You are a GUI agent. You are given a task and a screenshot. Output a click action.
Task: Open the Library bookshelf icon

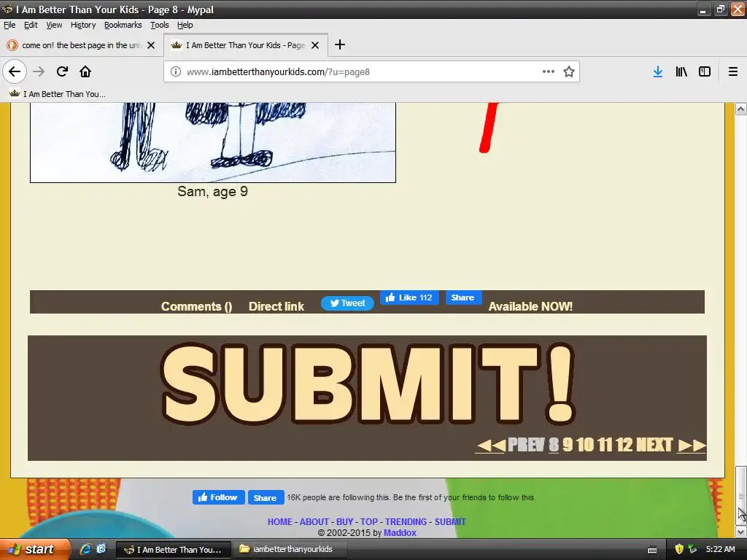click(x=681, y=71)
